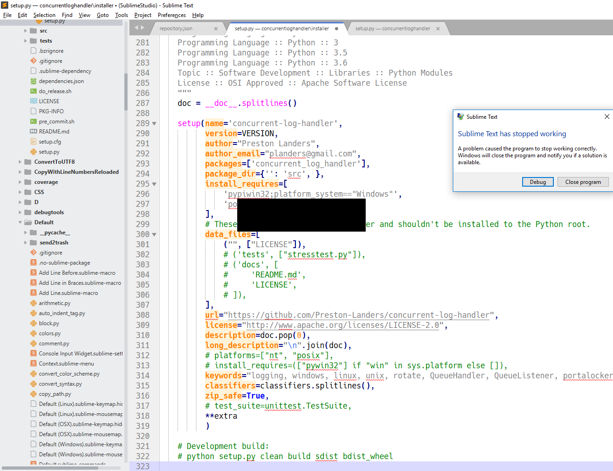Click line number 323 in the gutter

click(143, 466)
